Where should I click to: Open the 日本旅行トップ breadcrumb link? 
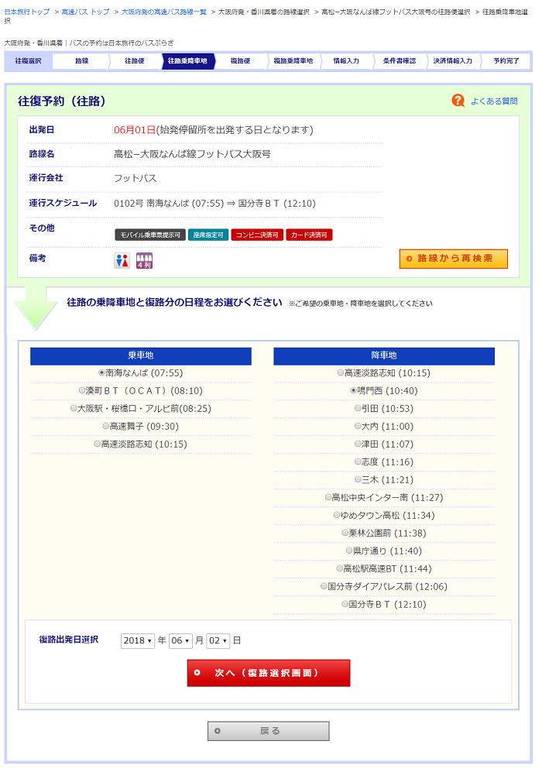26,12
